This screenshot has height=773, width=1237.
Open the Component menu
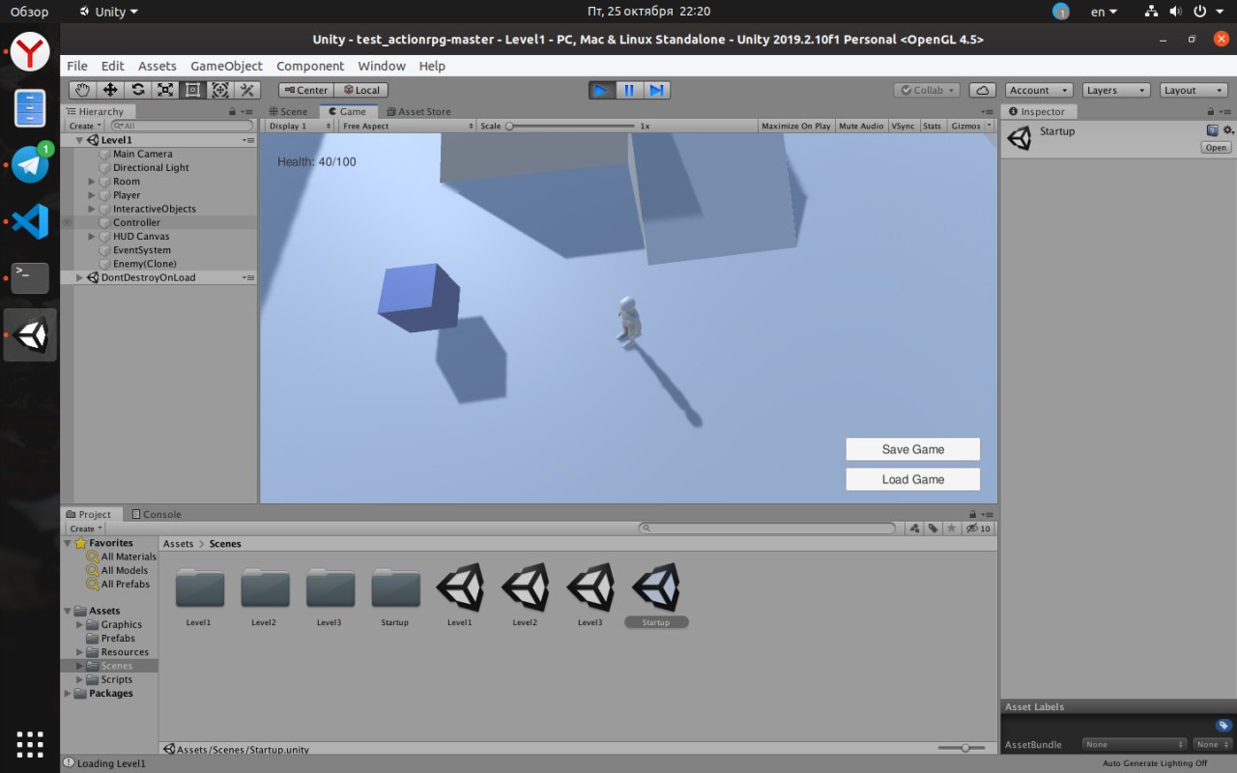[310, 66]
